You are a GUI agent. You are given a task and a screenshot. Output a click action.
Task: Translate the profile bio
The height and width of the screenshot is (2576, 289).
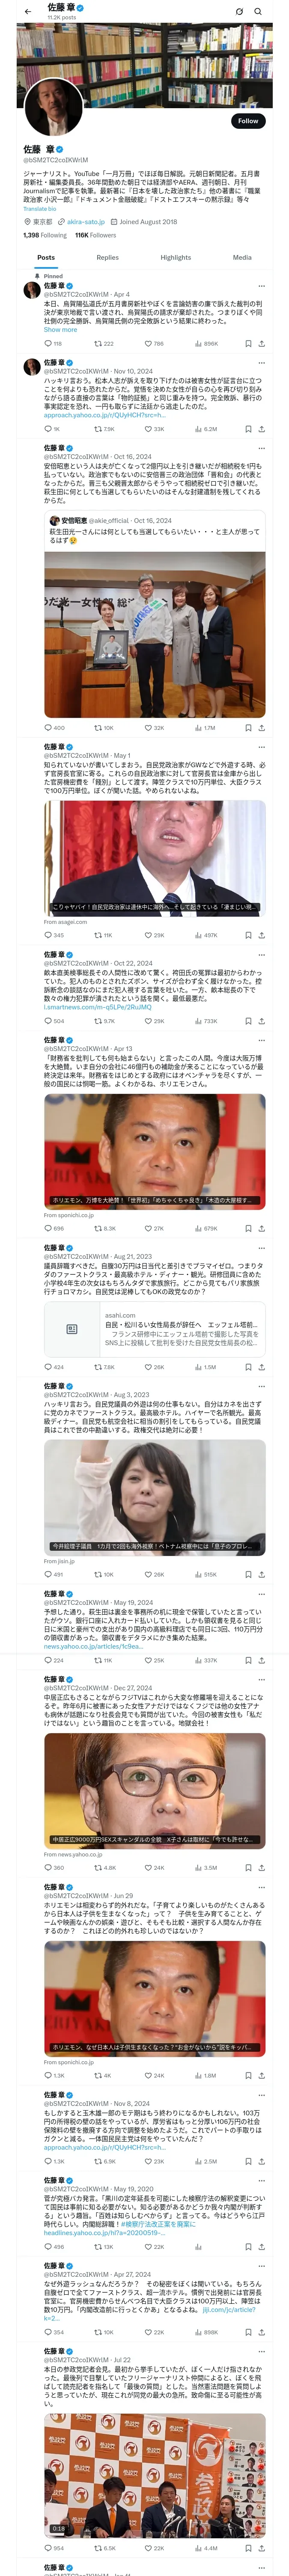[x=40, y=209]
